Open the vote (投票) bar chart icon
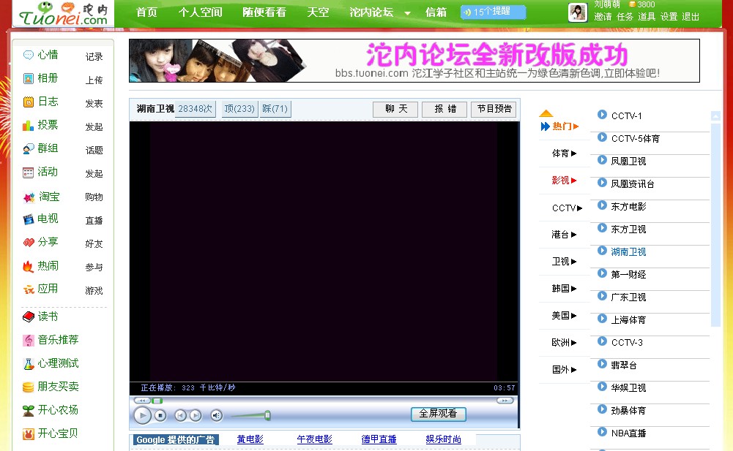Viewport: 733px width, 451px height. (29, 125)
